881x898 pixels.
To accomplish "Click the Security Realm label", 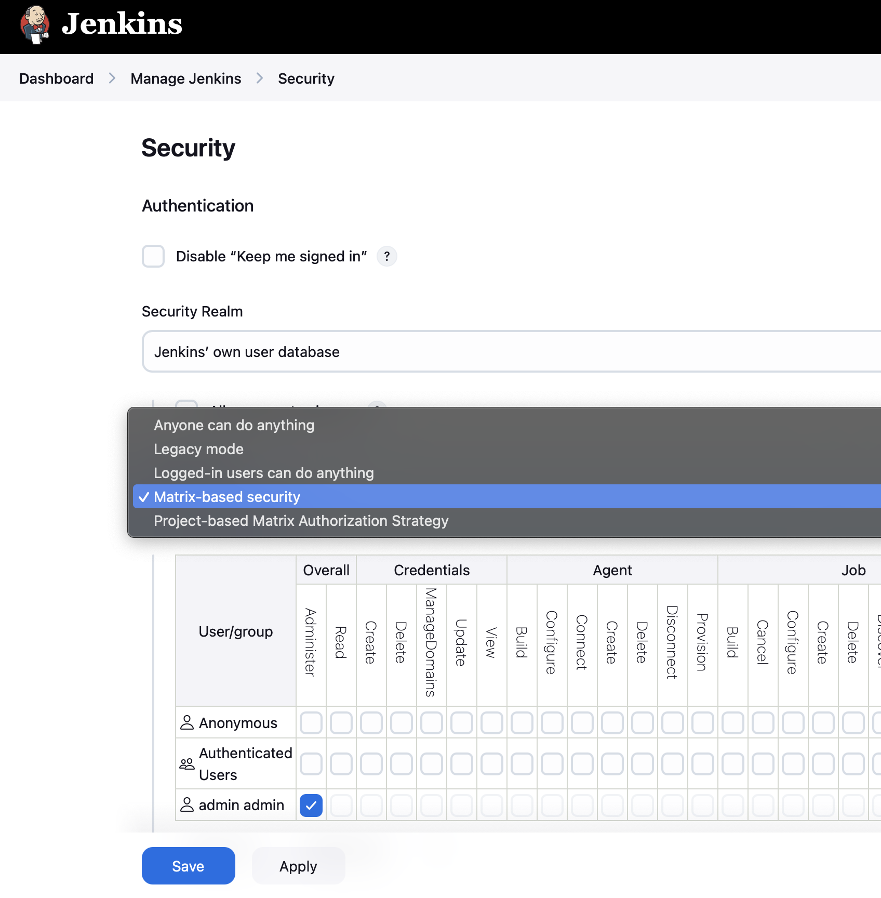I will [x=192, y=311].
